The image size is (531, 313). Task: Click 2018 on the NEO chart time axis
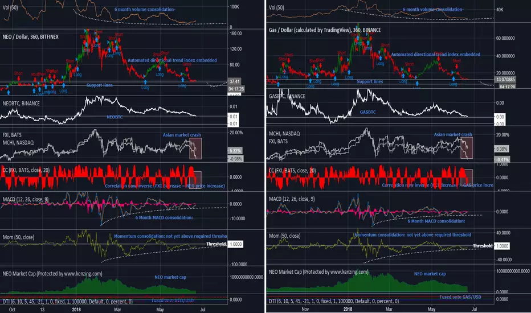(76, 309)
